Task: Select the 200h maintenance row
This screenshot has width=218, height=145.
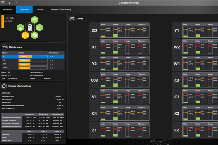Action: pos(33,64)
